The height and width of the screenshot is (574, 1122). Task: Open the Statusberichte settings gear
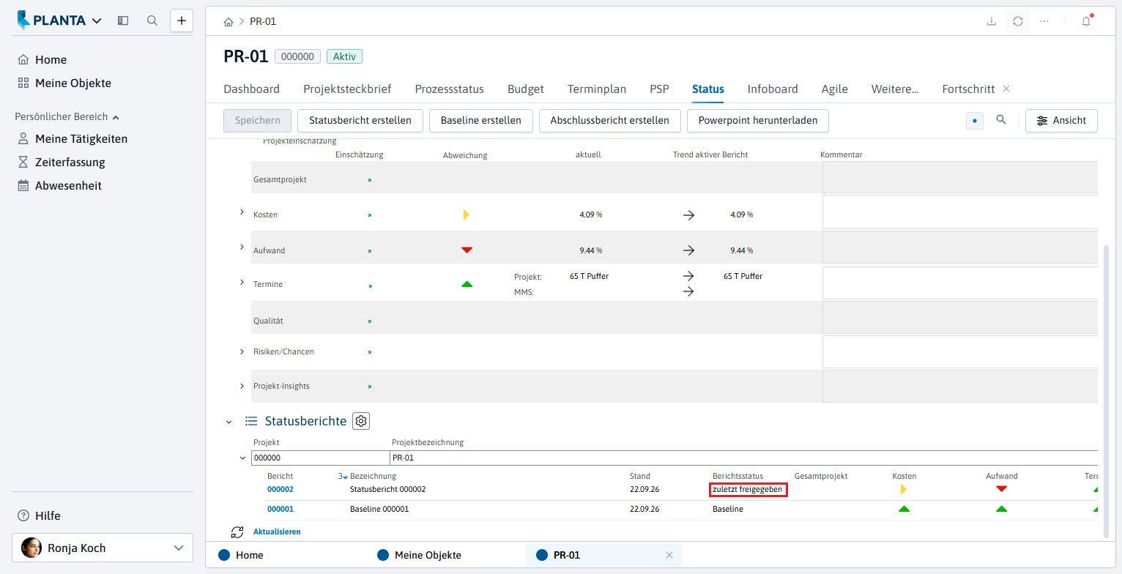(x=361, y=421)
